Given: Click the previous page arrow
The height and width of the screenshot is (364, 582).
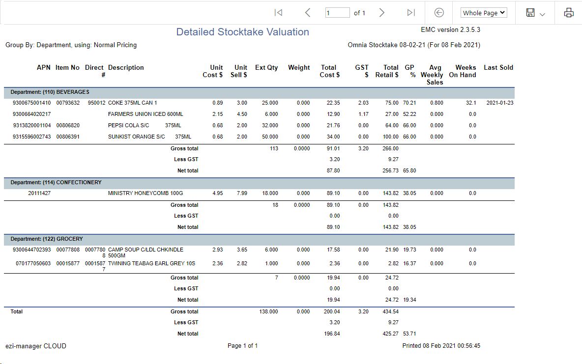Looking at the screenshot, I should [308, 13].
